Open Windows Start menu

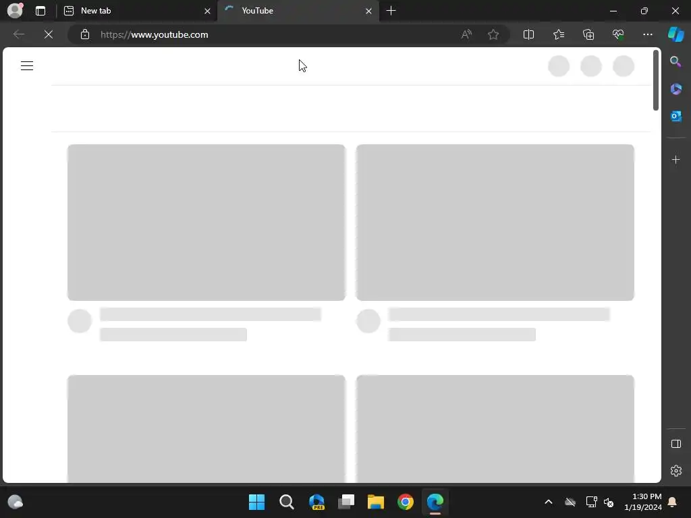[256, 502]
